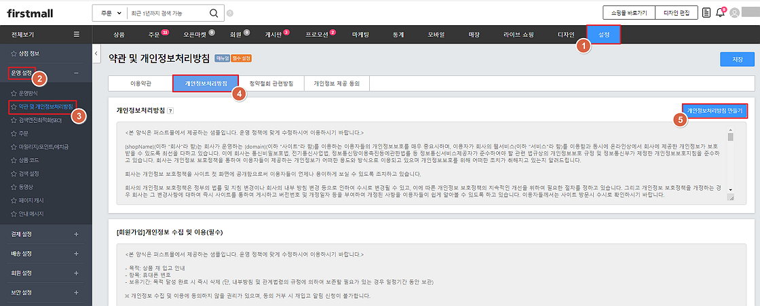This screenshot has height=306, width=760.
Task: Open the 마케팅 top menu
Action: click(360, 35)
